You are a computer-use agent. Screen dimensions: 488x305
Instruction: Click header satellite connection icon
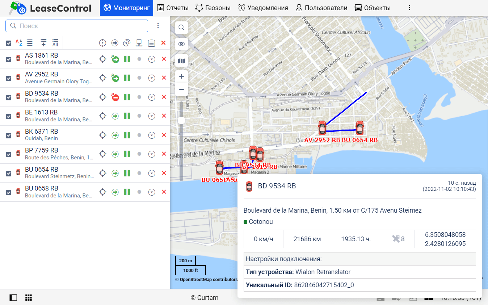(x=127, y=43)
